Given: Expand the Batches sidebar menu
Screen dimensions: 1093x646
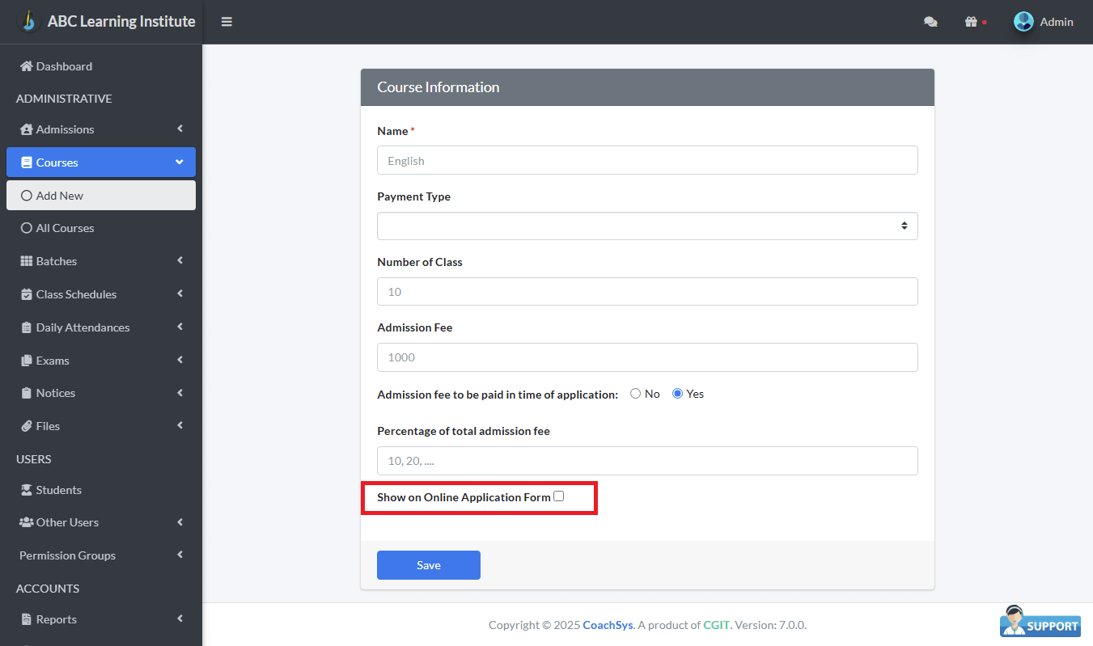Looking at the screenshot, I should tap(100, 261).
